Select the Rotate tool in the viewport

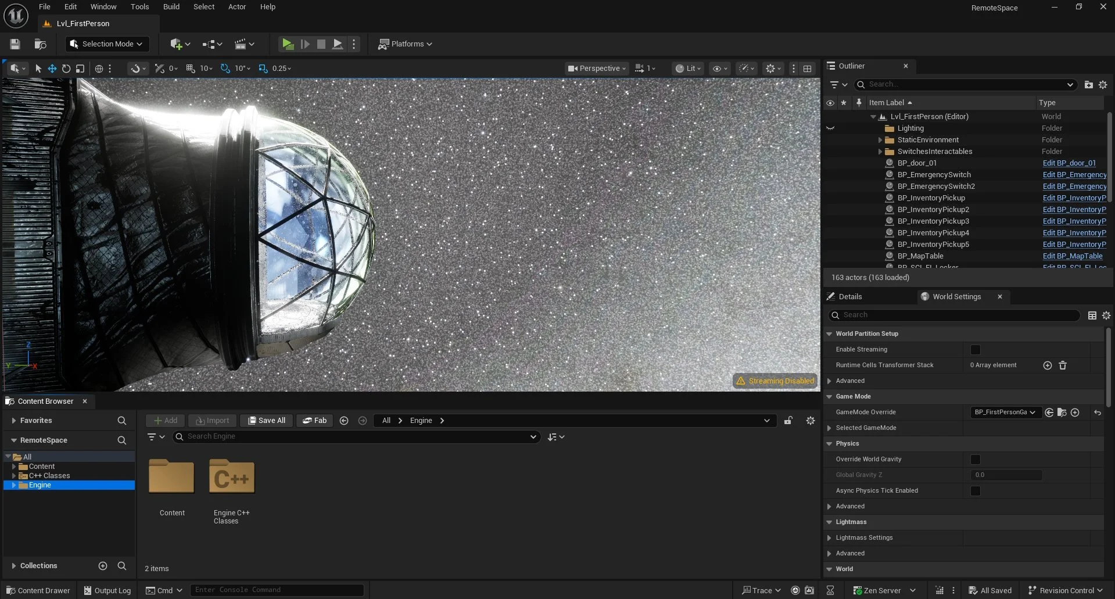66,69
